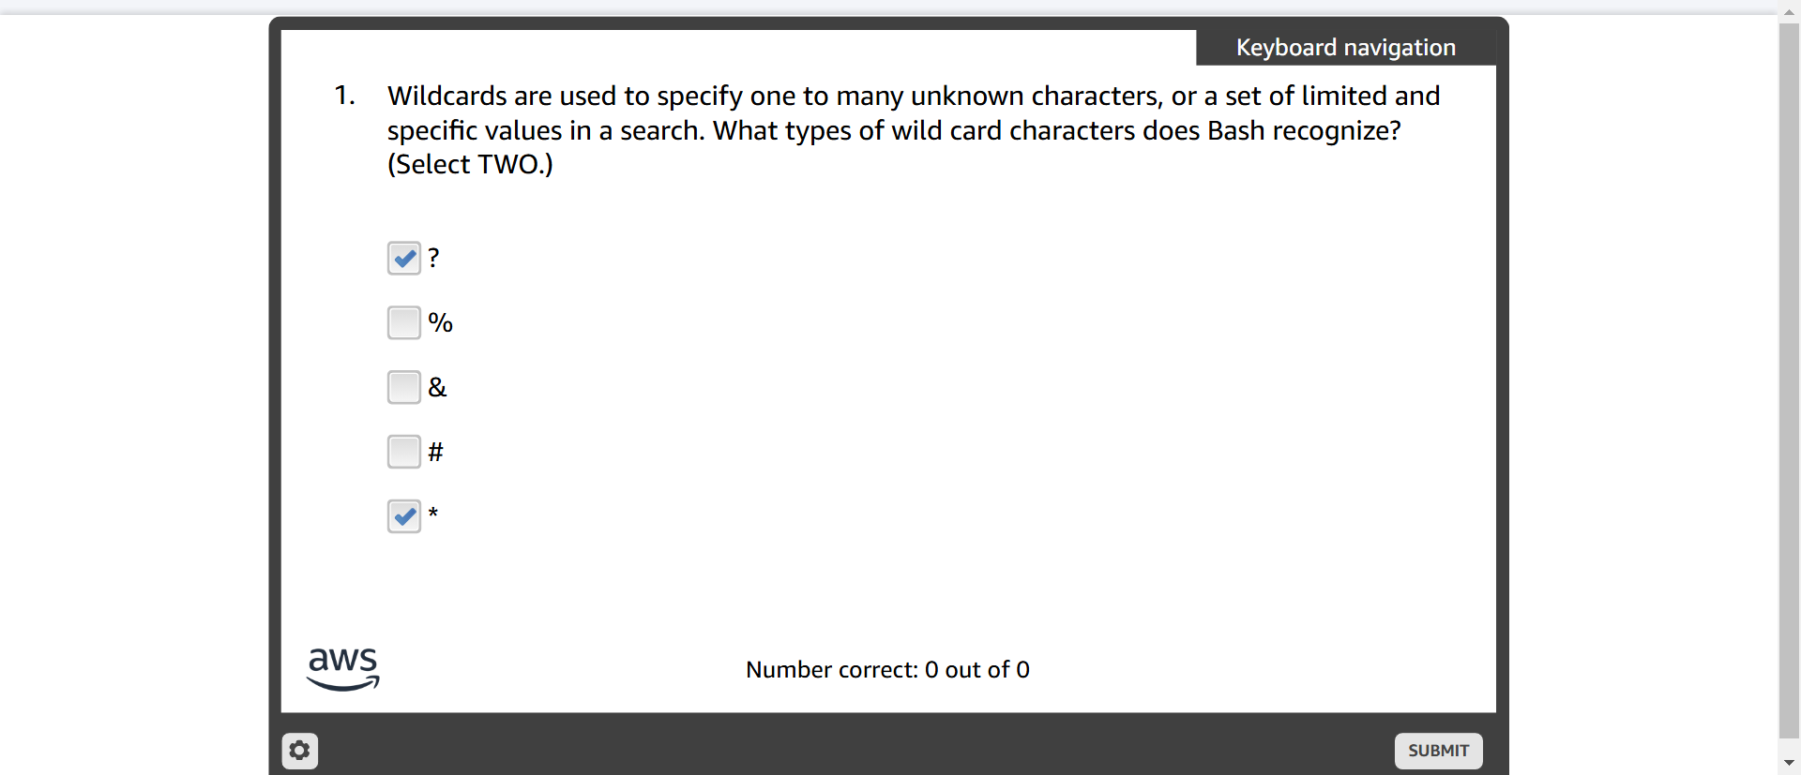Click the '*' answer label text
The width and height of the screenshot is (1801, 775).
[433, 513]
